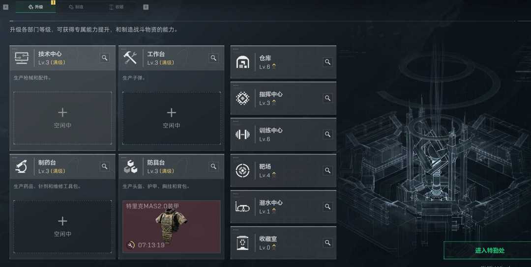Click the 指挥中心 chip icon
The image size is (531, 267).
tap(242, 98)
